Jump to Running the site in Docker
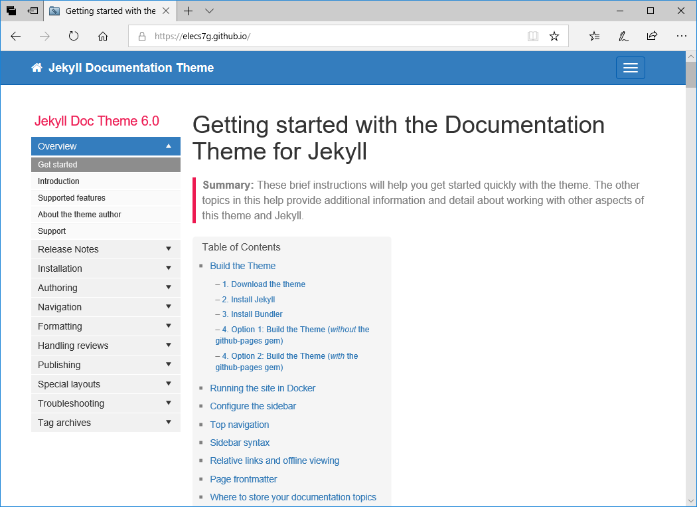The image size is (697, 507). [263, 388]
